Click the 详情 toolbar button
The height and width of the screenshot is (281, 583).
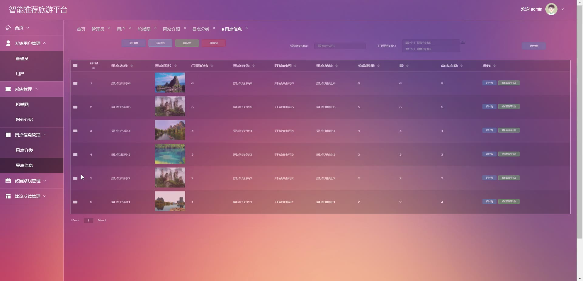click(160, 43)
